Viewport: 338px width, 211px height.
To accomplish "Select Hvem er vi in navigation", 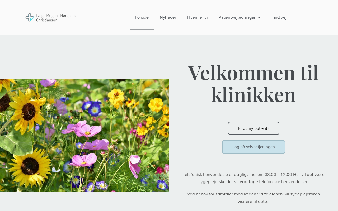I will 197,17.
